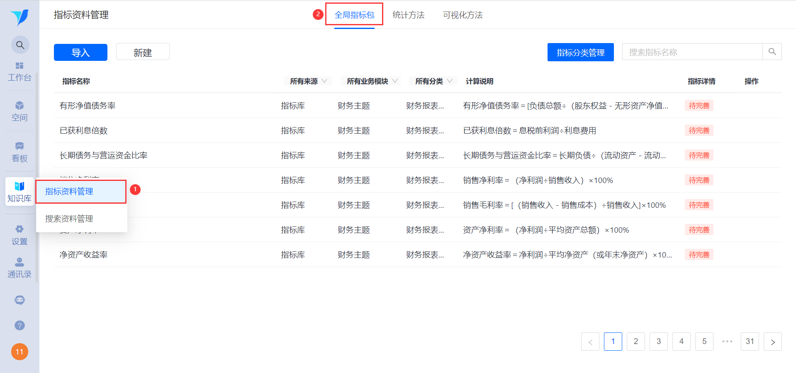This screenshot has height=373, width=796.
Task: Switch to the 统计方法 tab
Action: 409,15
